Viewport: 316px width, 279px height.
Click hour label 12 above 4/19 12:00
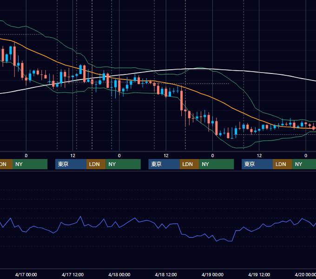tap(259, 156)
